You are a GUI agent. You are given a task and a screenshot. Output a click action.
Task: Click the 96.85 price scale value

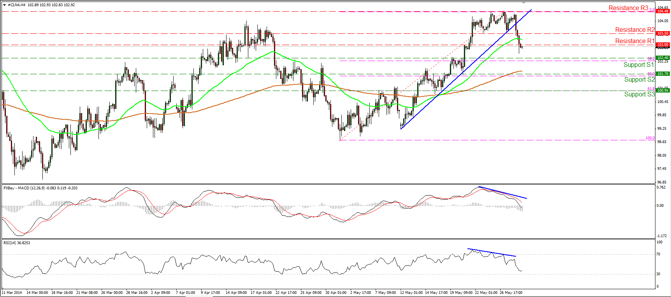(662, 182)
